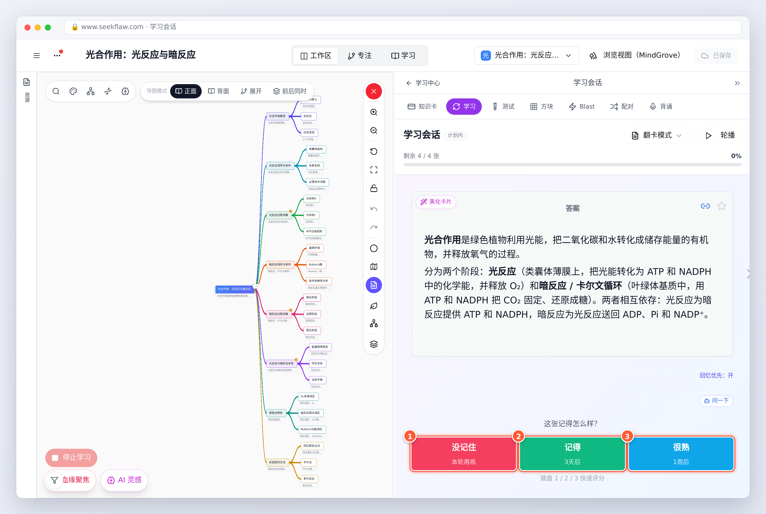Viewport: 766px width, 514px height.
Task: Close the vertical toolbar with red X
Action: 374,92
